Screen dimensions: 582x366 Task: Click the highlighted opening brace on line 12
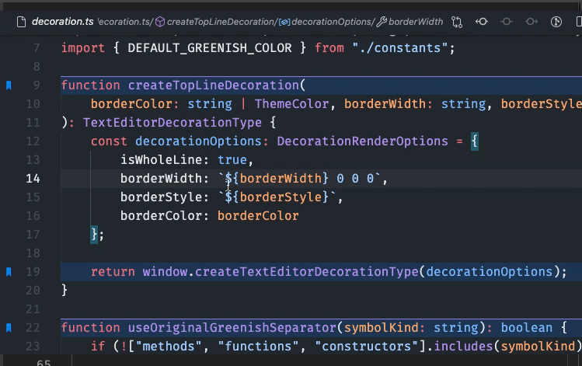[474, 141]
